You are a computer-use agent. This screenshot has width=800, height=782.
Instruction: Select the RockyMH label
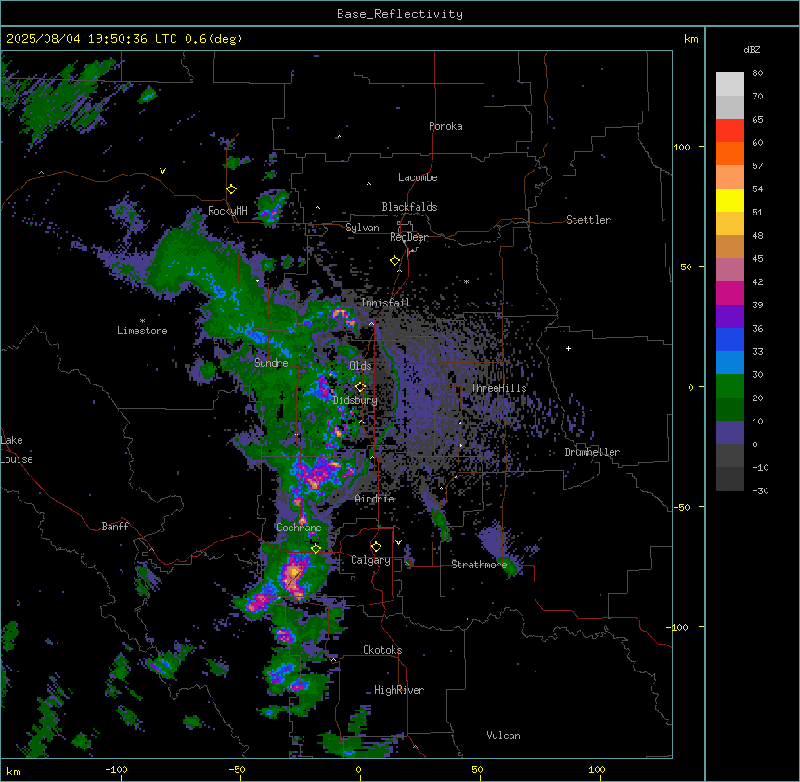coord(227,211)
